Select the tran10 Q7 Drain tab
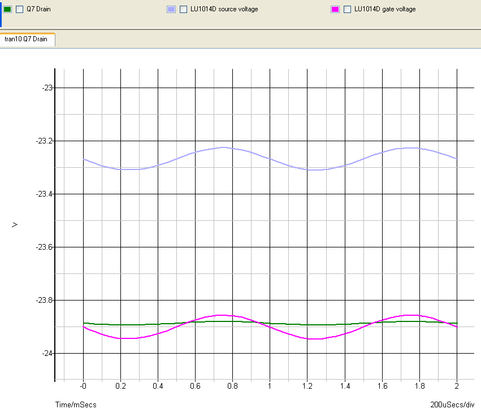Viewport: 481px width, 409px height. (x=27, y=39)
